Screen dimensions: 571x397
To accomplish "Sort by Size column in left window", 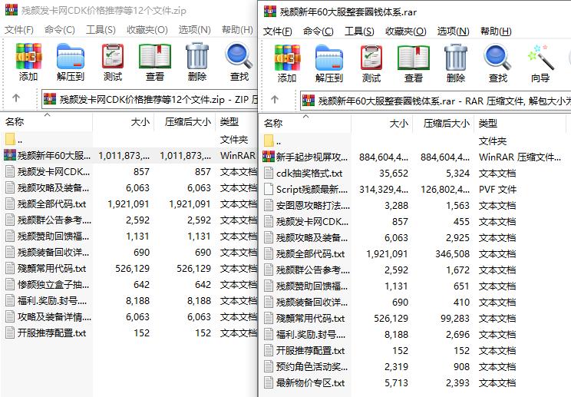I will [140, 121].
